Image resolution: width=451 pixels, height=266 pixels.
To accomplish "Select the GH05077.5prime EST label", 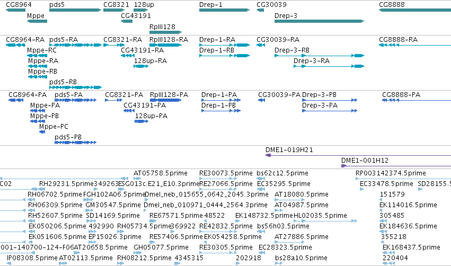I will [x=161, y=247].
